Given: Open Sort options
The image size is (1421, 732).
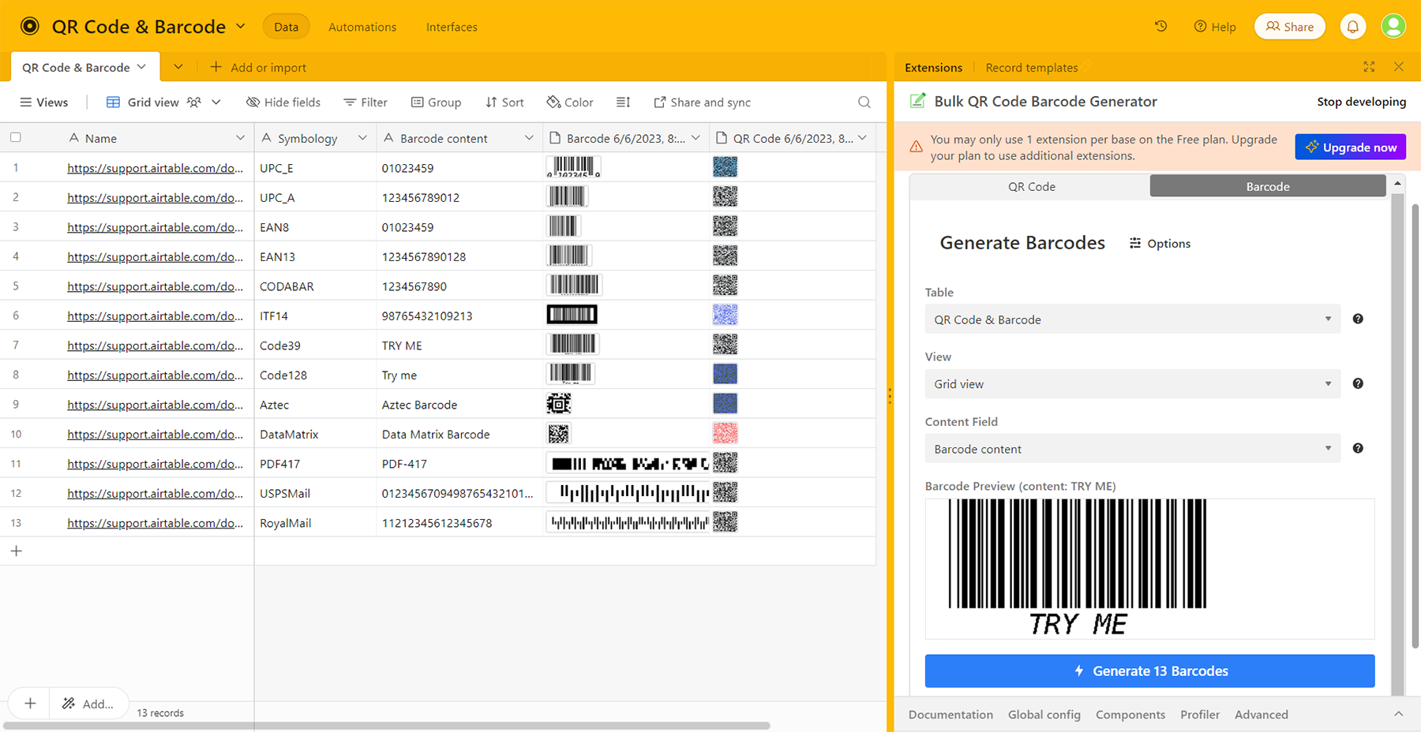Looking at the screenshot, I should (x=504, y=103).
